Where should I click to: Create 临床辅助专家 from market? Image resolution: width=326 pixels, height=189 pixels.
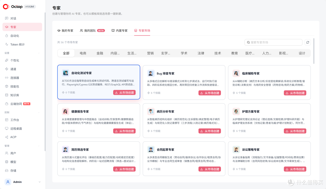point(295,93)
